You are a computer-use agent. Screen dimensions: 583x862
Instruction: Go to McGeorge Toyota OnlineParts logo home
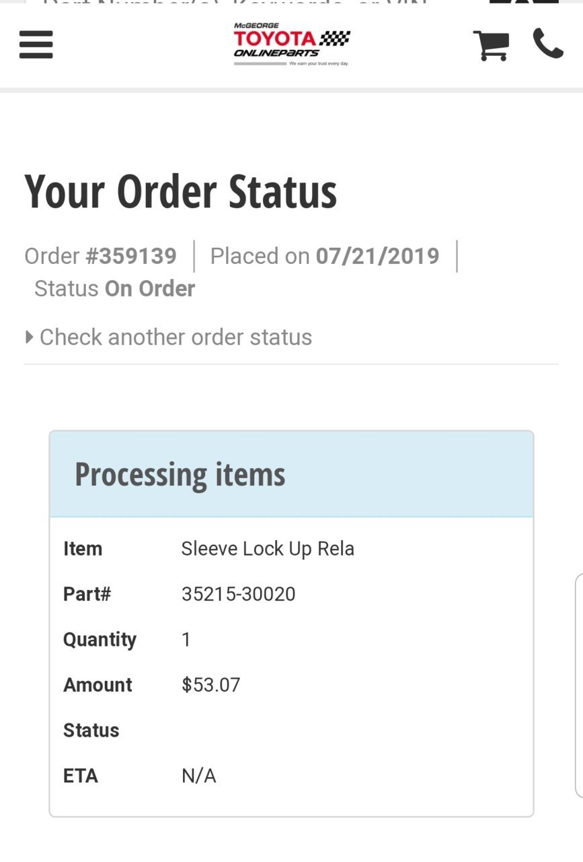292,44
